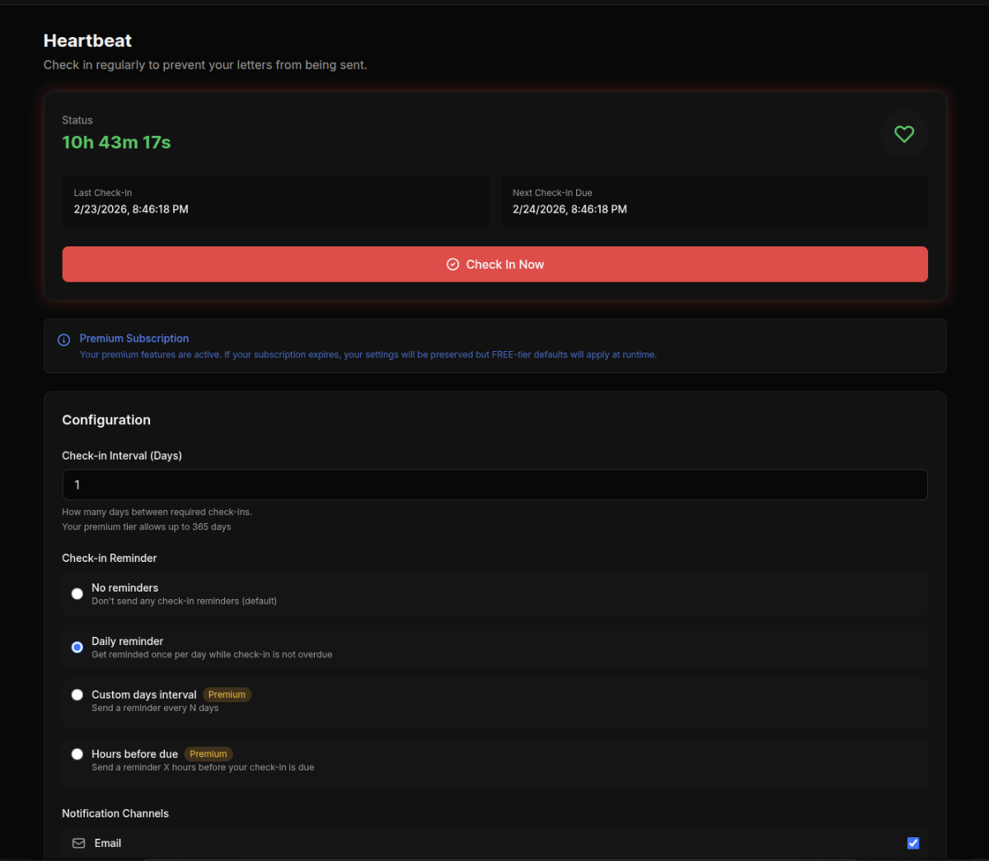The width and height of the screenshot is (989, 861).
Task: Click the check circle icon in Check In Now
Action: (452, 264)
